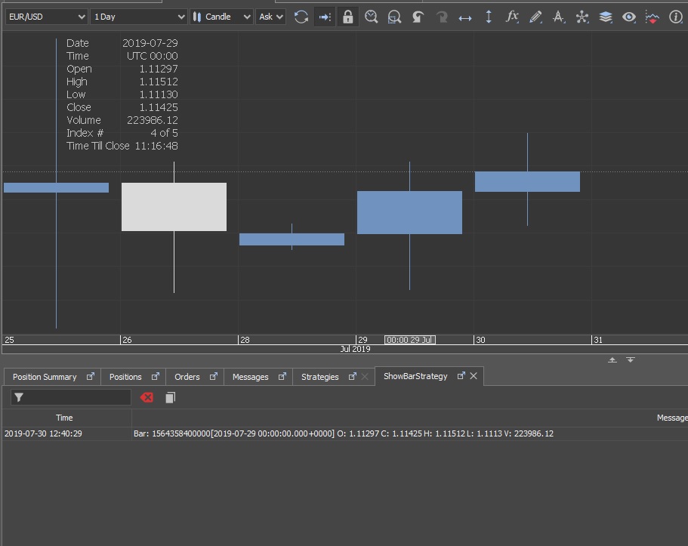Open the fx indicators menu
The image size is (688, 546).
pos(511,17)
